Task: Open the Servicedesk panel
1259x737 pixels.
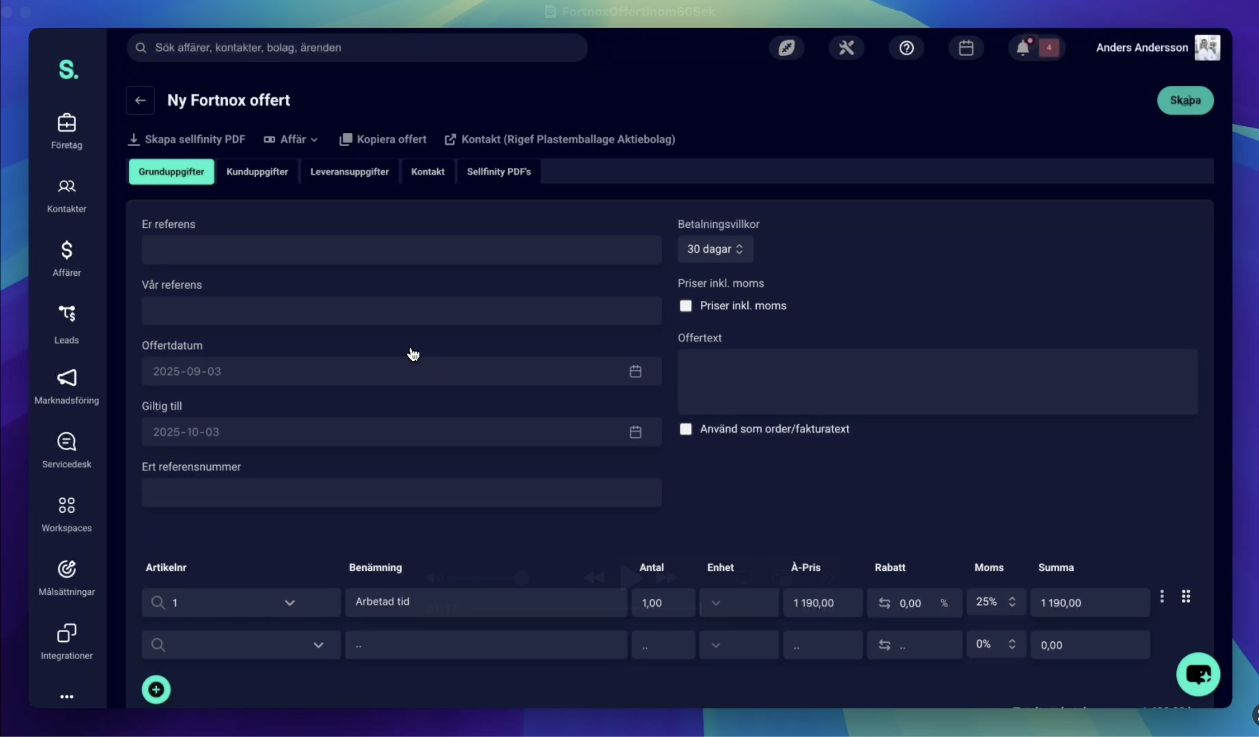Action: pos(66,449)
